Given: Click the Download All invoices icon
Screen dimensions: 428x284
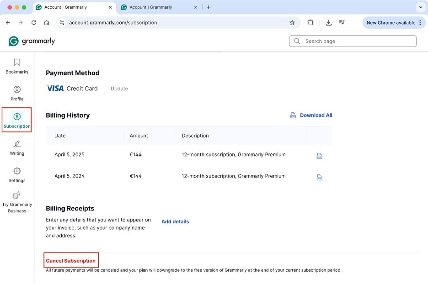Looking at the screenshot, I should coord(293,115).
